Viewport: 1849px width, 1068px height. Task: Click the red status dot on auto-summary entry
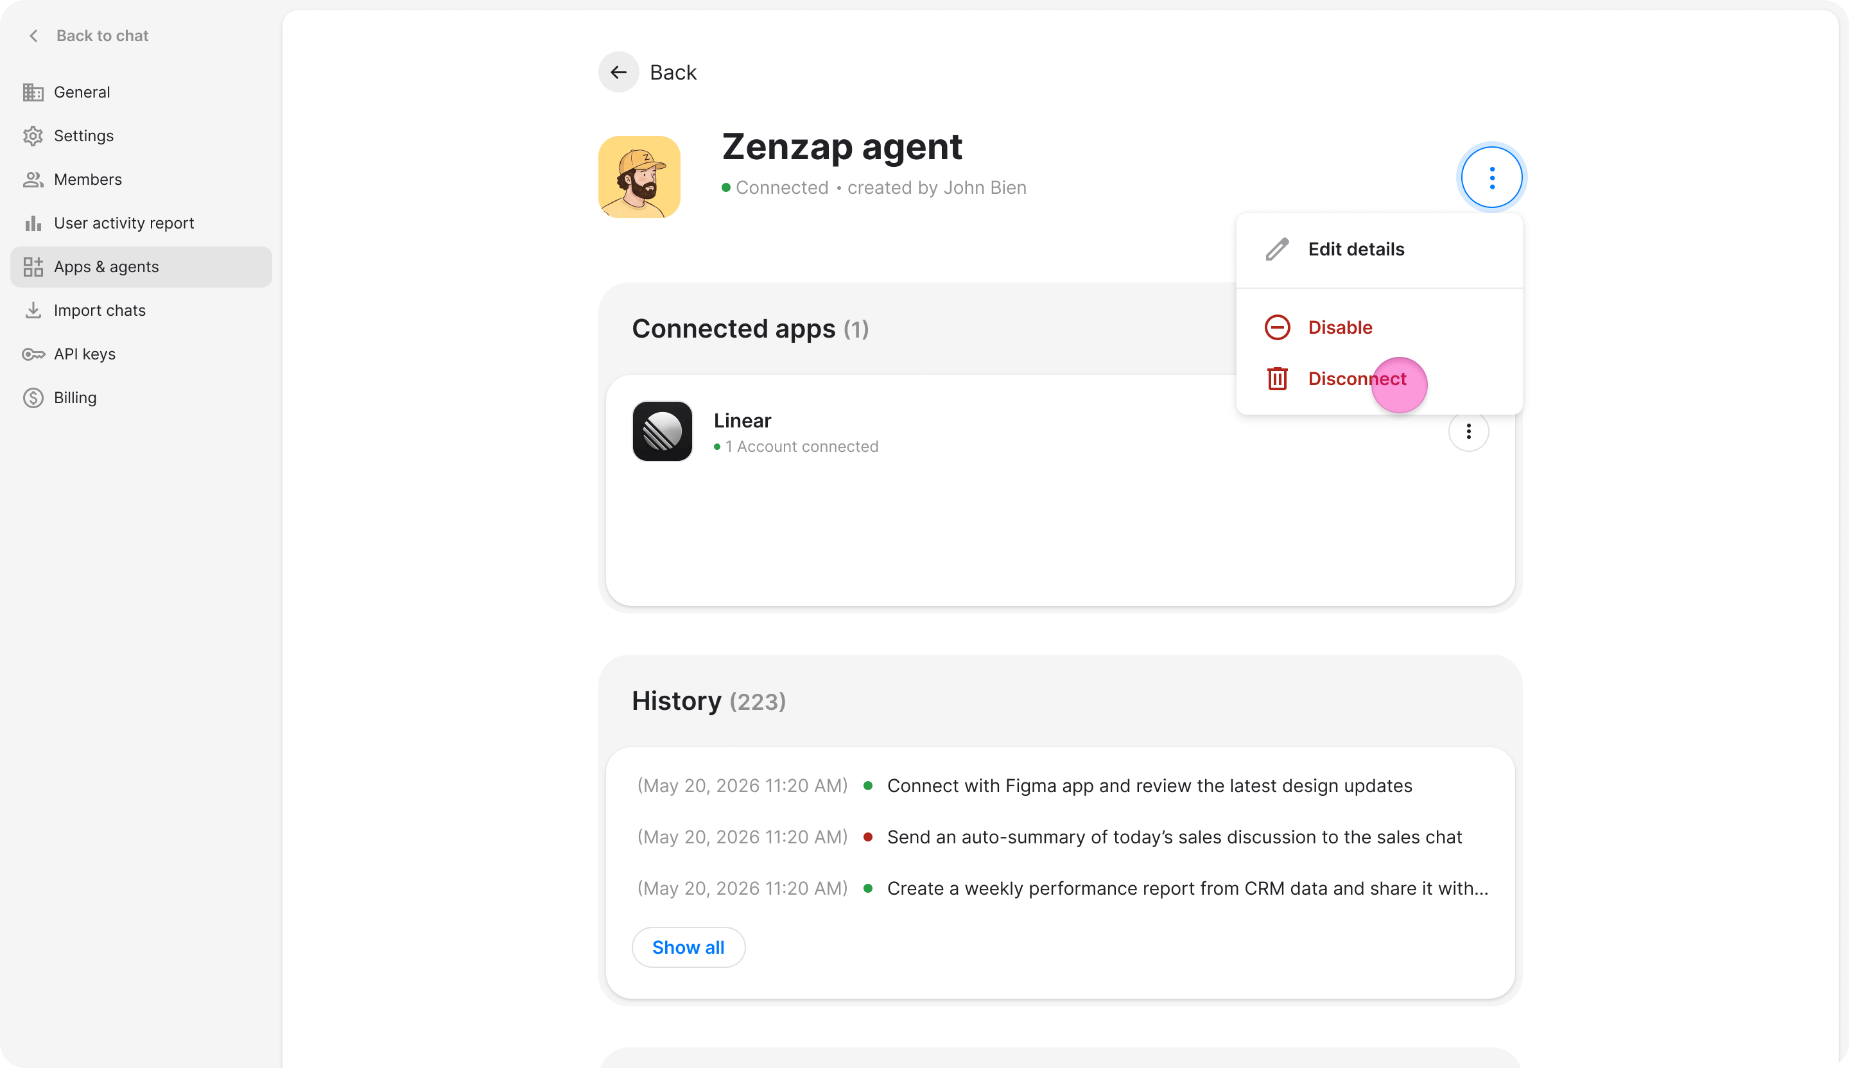point(868,837)
